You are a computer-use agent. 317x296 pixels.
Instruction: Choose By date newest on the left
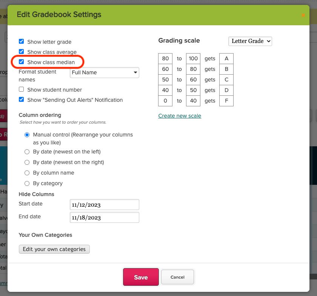pos(27,152)
